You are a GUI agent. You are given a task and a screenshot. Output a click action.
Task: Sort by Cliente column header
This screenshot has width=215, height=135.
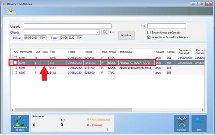pyautogui.click(x=171, y=52)
